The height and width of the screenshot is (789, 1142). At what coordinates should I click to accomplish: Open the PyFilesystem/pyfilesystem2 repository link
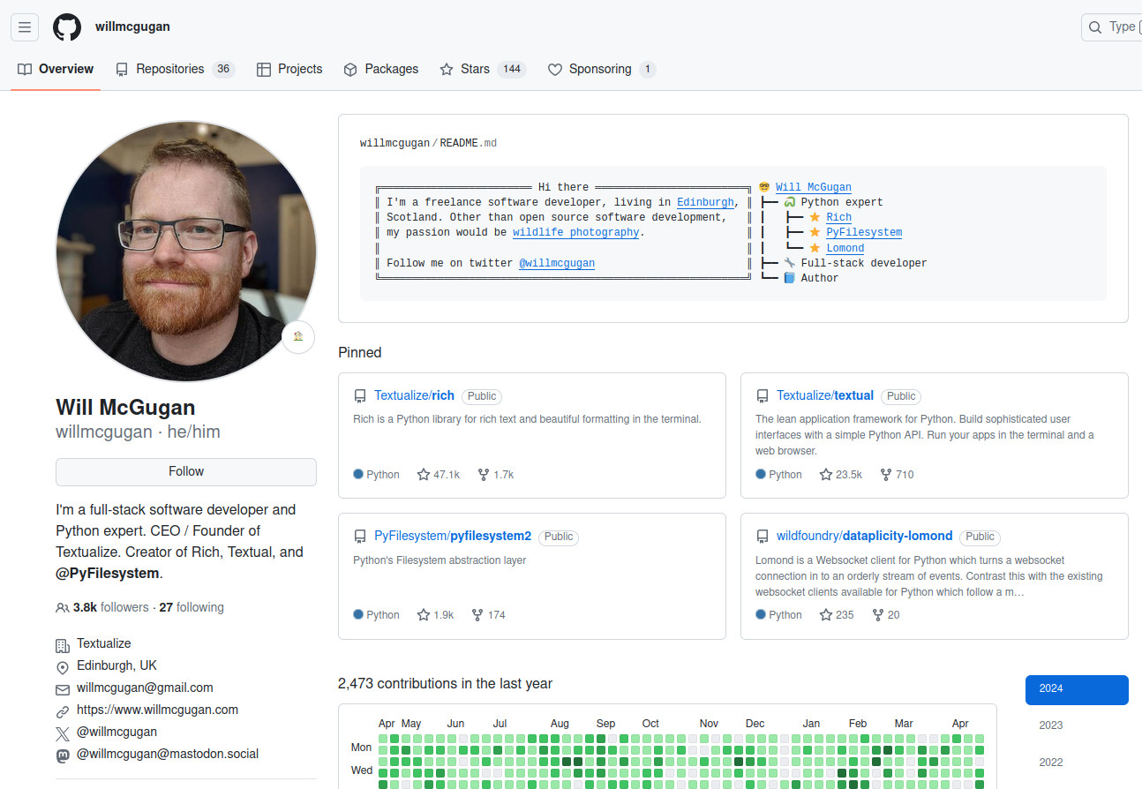pyautogui.click(x=453, y=536)
